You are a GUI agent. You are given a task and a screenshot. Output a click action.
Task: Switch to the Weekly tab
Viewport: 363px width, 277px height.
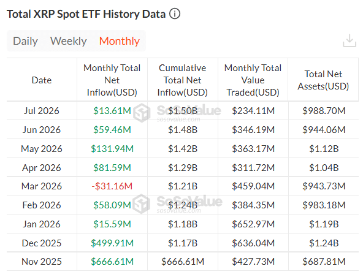pyautogui.click(x=68, y=41)
